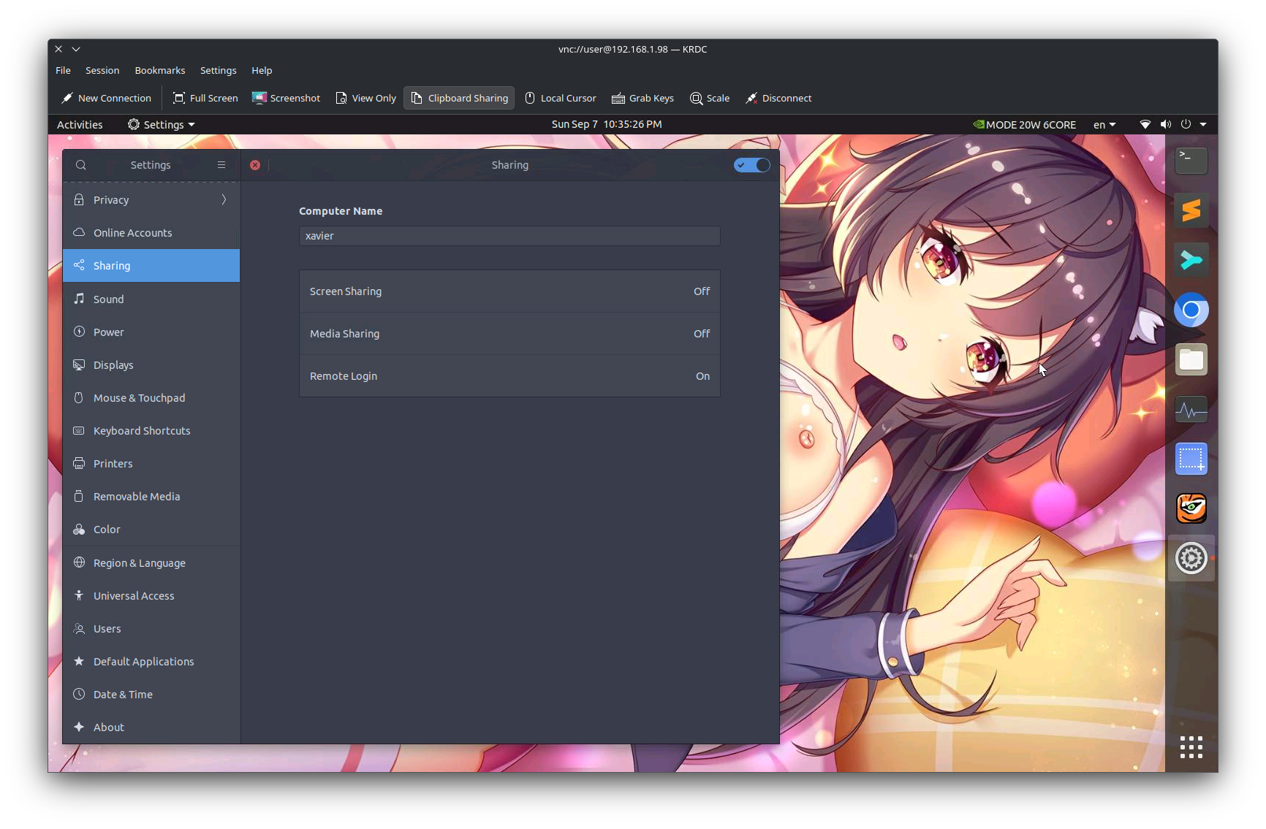Click the Scale toolbar button
Image resolution: width=1266 pixels, height=829 pixels.
click(710, 98)
